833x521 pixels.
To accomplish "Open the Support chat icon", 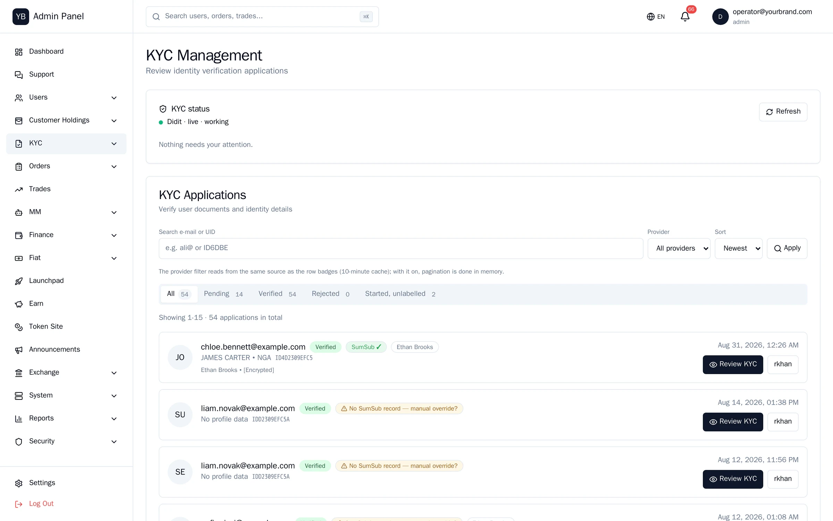I will click(19, 75).
